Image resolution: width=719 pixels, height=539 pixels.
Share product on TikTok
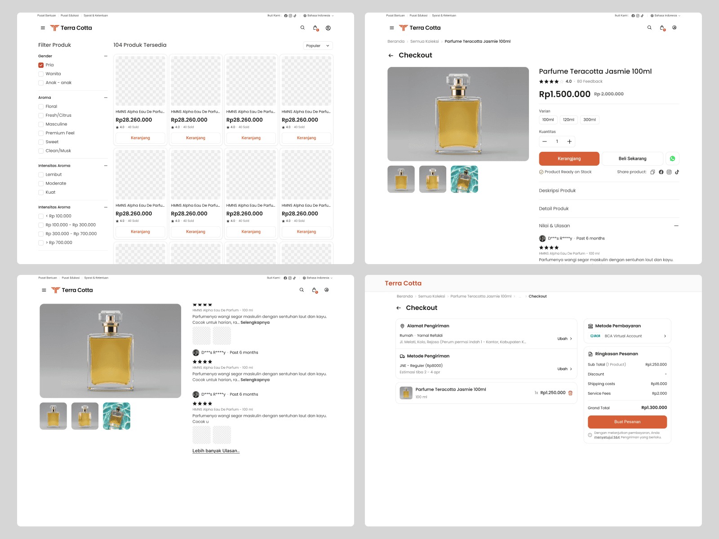[x=677, y=172]
